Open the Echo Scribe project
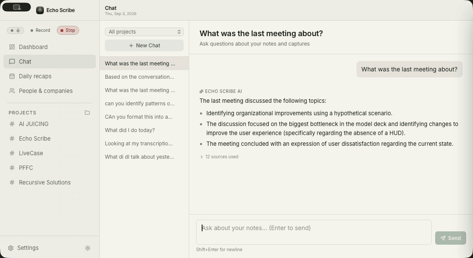This screenshot has width=473, height=258. coord(49,138)
